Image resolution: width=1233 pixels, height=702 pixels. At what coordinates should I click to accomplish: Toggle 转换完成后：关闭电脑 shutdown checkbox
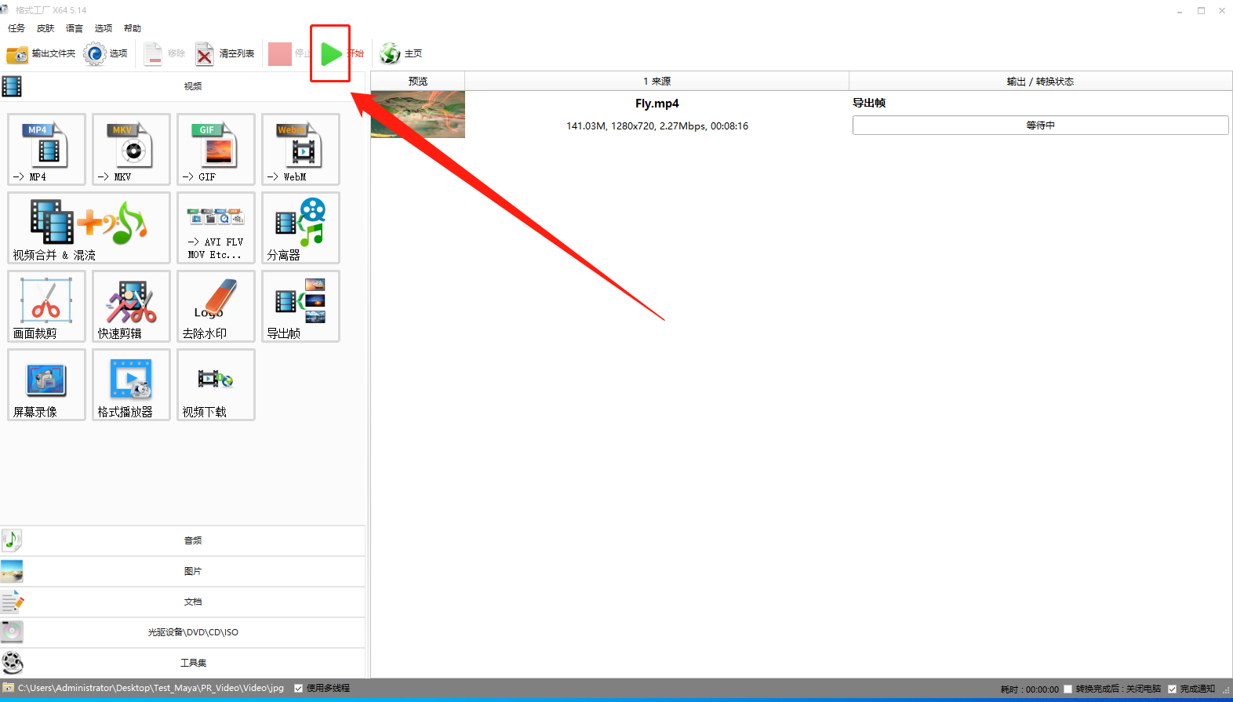tap(1068, 689)
